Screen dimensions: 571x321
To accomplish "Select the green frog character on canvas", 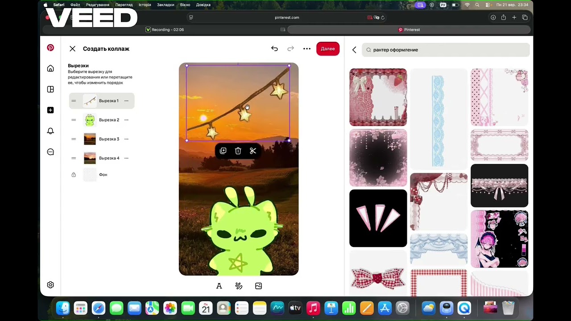I will tap(241, 232).
